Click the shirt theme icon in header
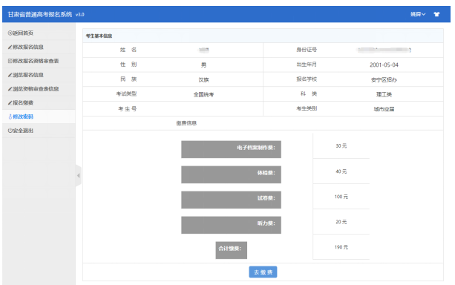The width and height of the screenshot is (455, 285). point(436,14)
